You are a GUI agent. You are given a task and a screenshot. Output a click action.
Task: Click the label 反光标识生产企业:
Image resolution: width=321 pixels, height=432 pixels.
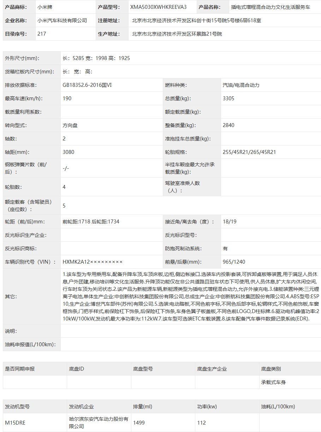click(x=26, y=235)
